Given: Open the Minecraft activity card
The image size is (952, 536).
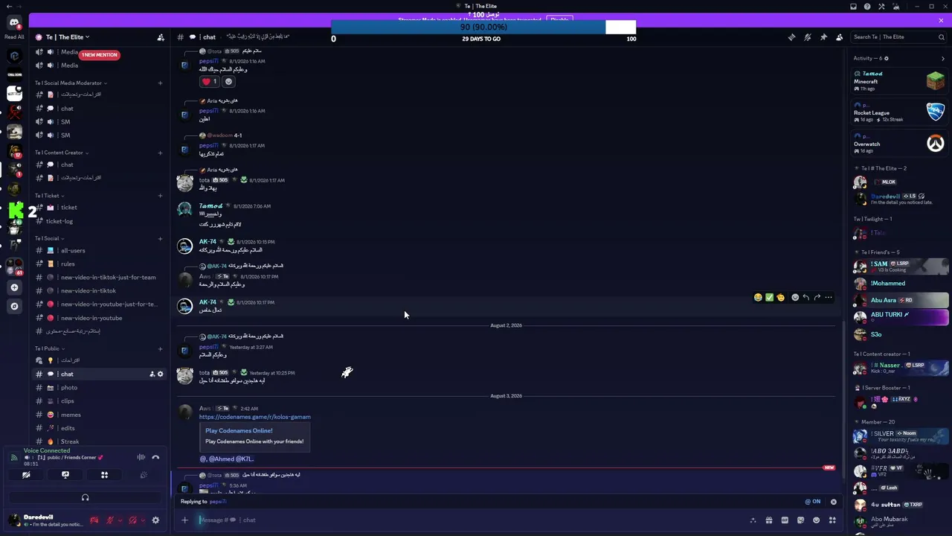Looking at the screenshot, I should (x=898, y=80).
